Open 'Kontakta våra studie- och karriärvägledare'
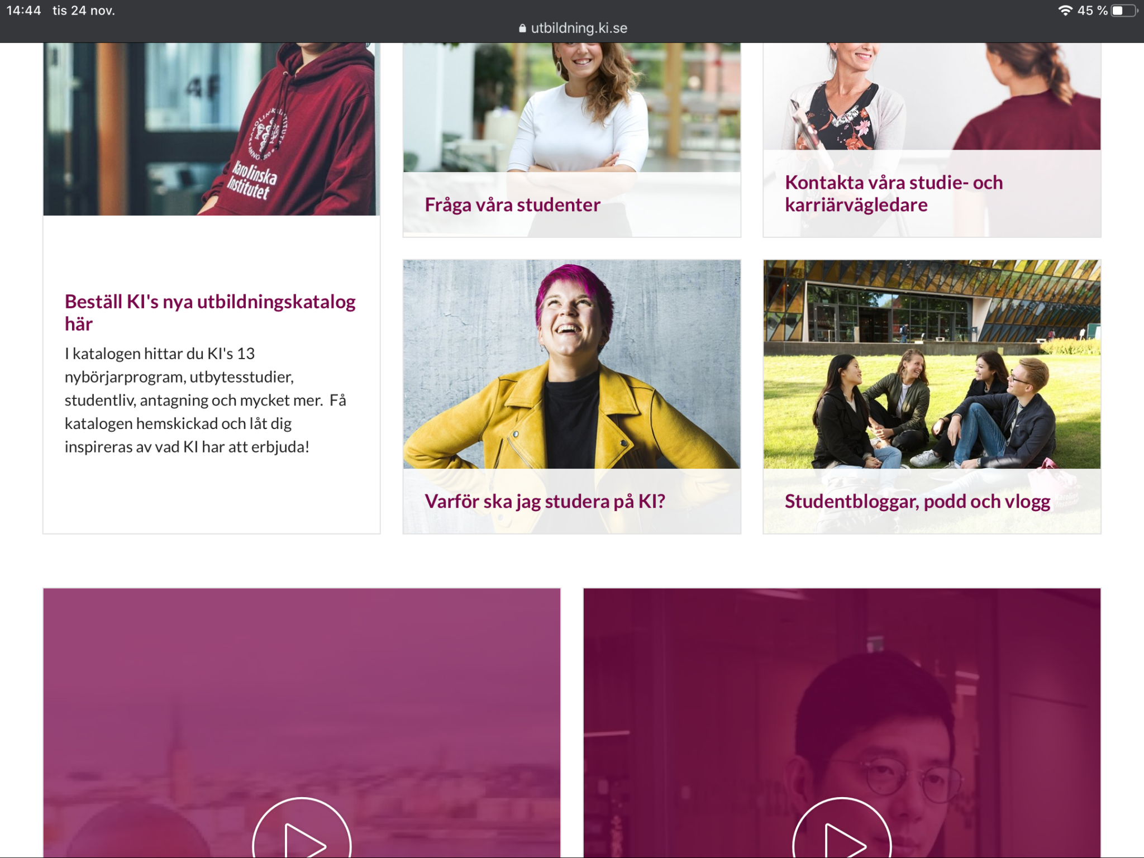 (894, 193)
